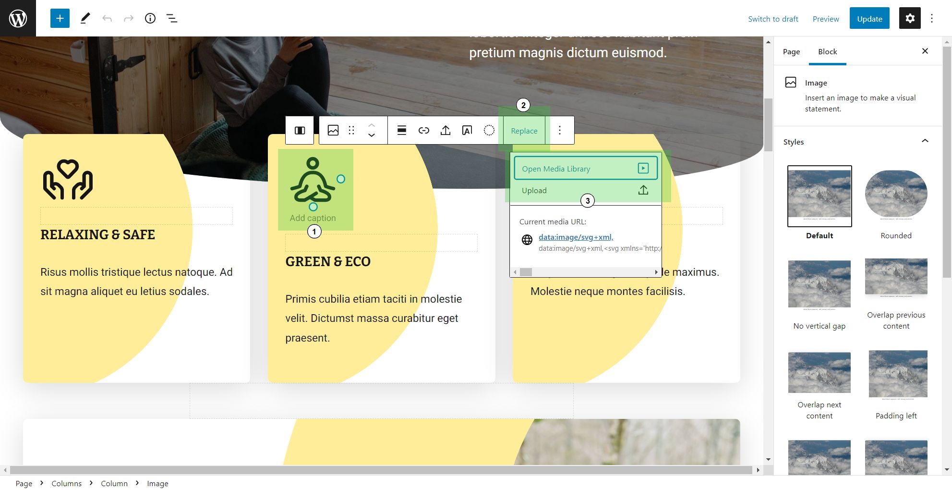The height and width of the screenshot is (490, 952).
Task: Click the Update button
Action: [x=869, y=18]
